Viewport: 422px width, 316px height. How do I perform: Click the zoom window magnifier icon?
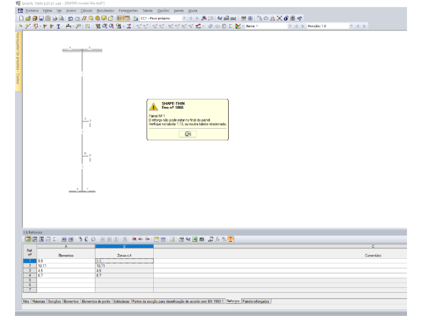point(105,26)
